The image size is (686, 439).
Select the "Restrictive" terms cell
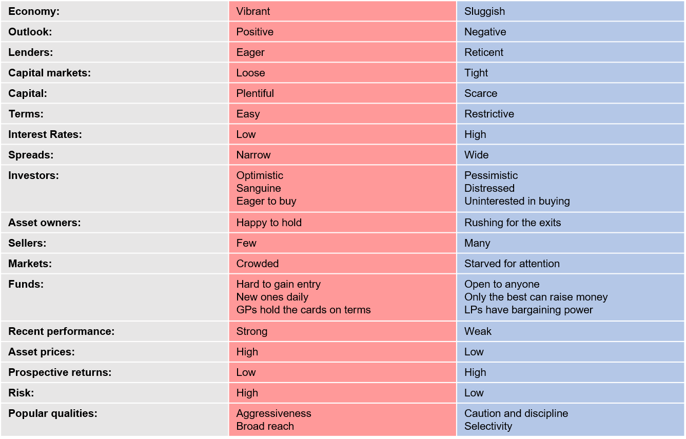click(489, 114)
